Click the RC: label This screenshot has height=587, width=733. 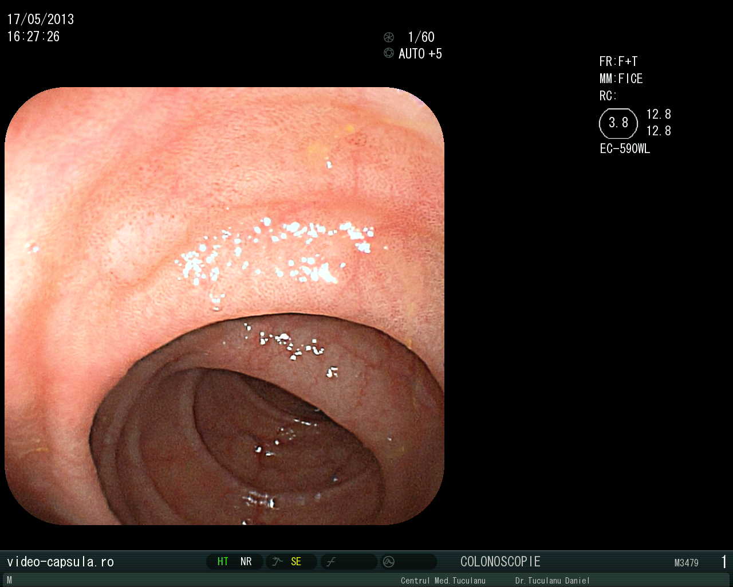[x=608, y=96]
